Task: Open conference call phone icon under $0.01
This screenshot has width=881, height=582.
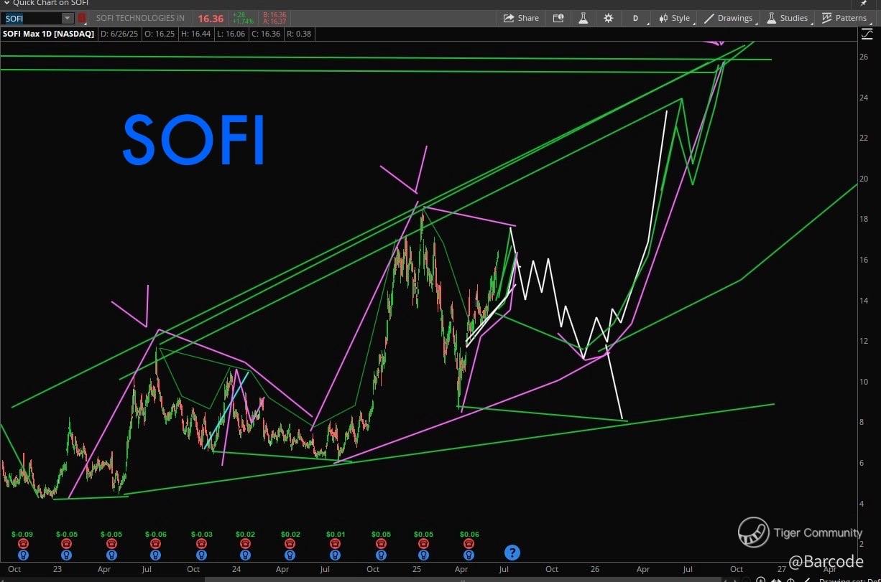Action: pos(334,544)
